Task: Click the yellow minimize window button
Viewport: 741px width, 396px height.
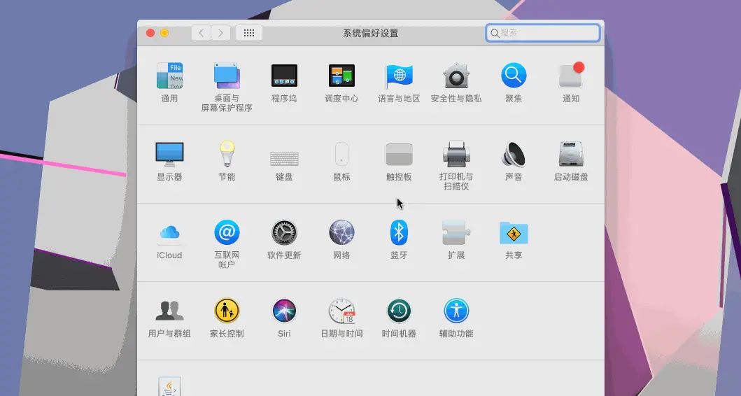Action: click(x=164, y=33)
